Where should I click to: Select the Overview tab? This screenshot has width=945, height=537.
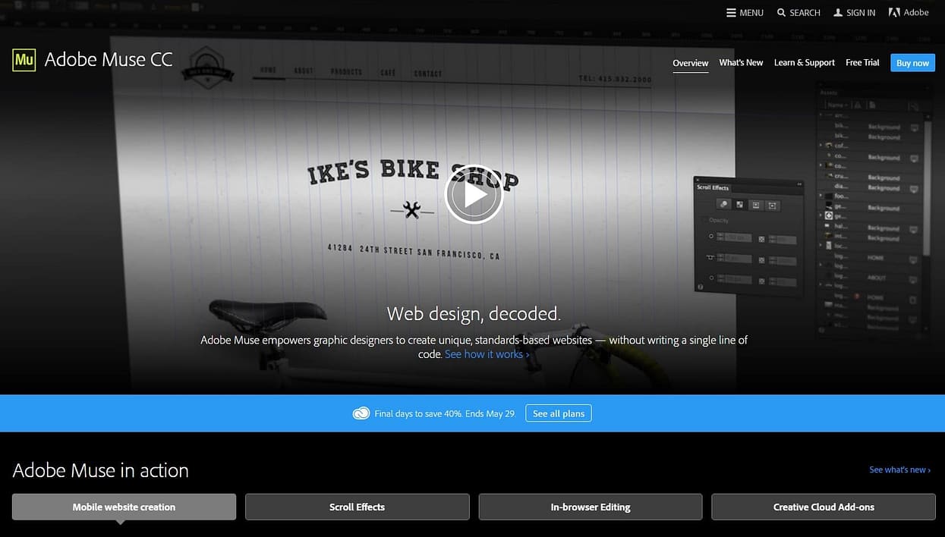pyautogui.click(x=690, y=63)
